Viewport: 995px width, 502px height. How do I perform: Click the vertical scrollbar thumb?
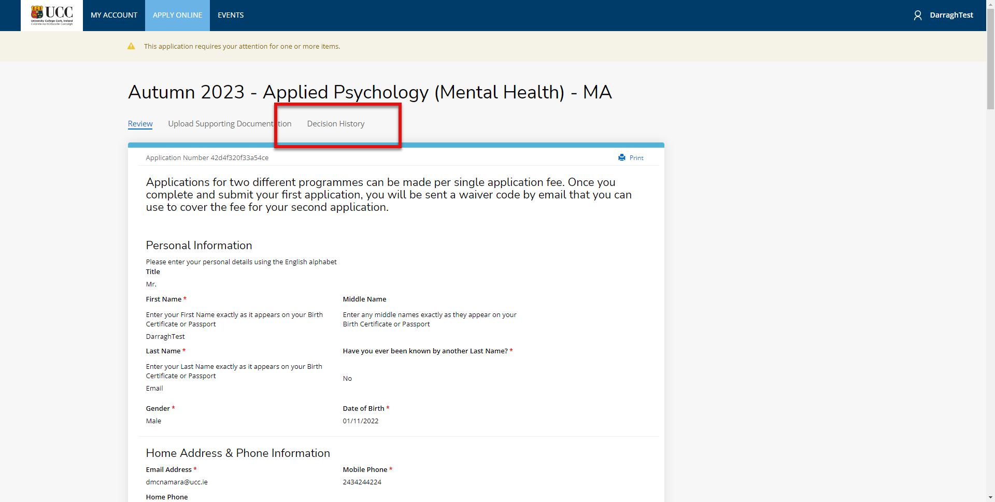[x=990, y=57]
